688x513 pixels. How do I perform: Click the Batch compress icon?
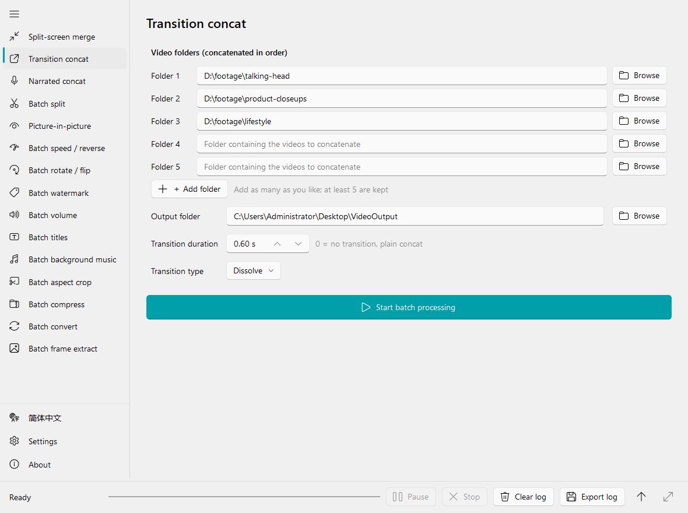pyautogui.click(x=14, y=304)
